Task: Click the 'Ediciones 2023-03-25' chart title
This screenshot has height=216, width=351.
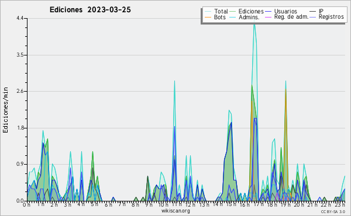Action: tap(90, 10)
